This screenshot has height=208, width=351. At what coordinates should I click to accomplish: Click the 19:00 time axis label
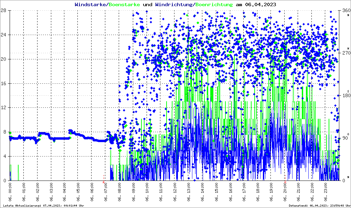click(271, 192)
